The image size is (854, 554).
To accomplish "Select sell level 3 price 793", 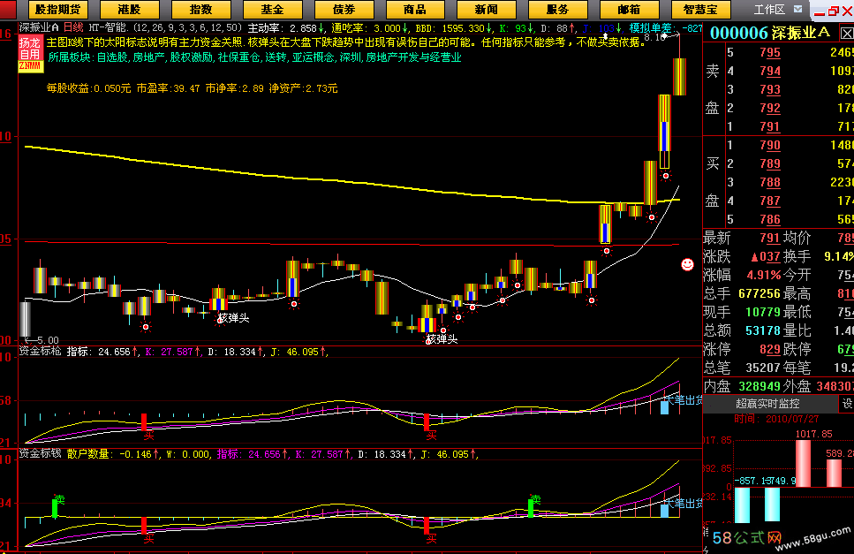I will [x=769, y=89].
